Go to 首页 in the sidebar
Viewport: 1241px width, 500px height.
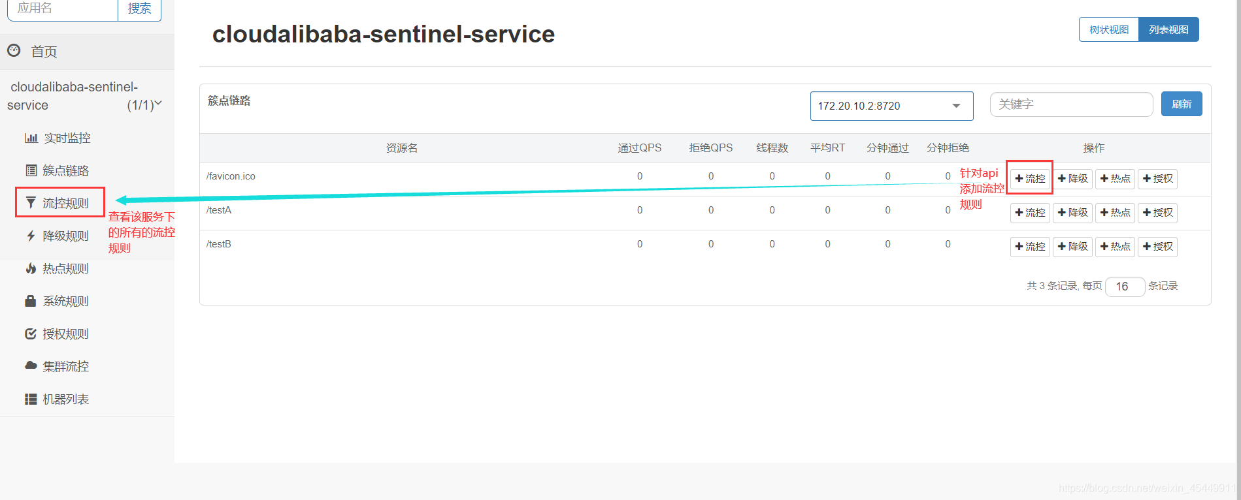pyautogui.click(x=44, y=52)
